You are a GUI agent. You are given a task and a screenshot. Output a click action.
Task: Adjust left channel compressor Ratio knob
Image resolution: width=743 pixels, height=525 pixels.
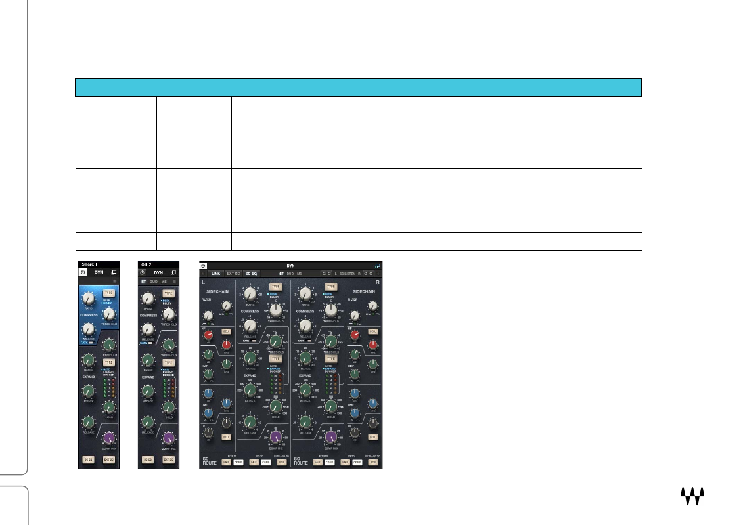tap(250, 295)
